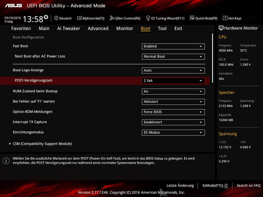Click the BCLK 100.0 MHz value
The width and height of the screenshot is (263, 197).
(226, 65)
